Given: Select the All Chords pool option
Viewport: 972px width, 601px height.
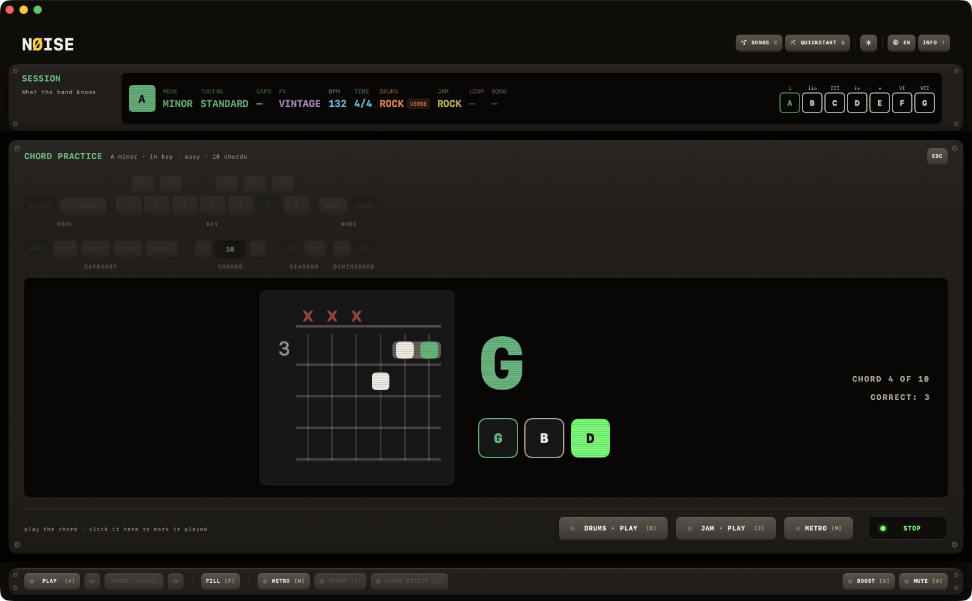Looking at the screenshot, I should coord(83,206).
